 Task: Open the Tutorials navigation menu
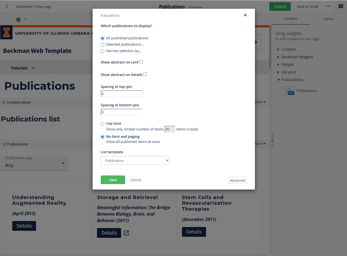click(x=23, y=68)
